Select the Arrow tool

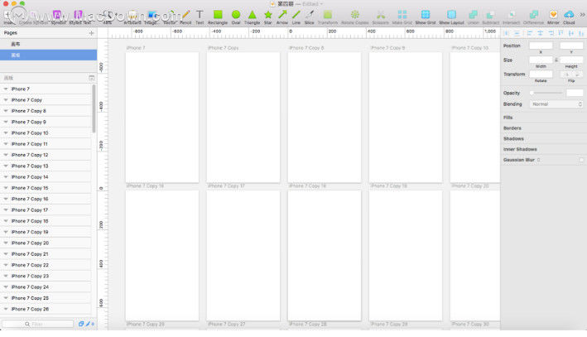pyautogui.click(x=282, y=17)
